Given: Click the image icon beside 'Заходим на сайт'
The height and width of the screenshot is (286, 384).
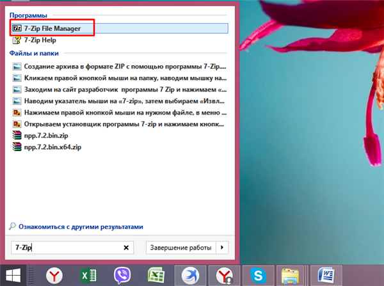Looking at the screenshot, I should (x=17, y=90).
